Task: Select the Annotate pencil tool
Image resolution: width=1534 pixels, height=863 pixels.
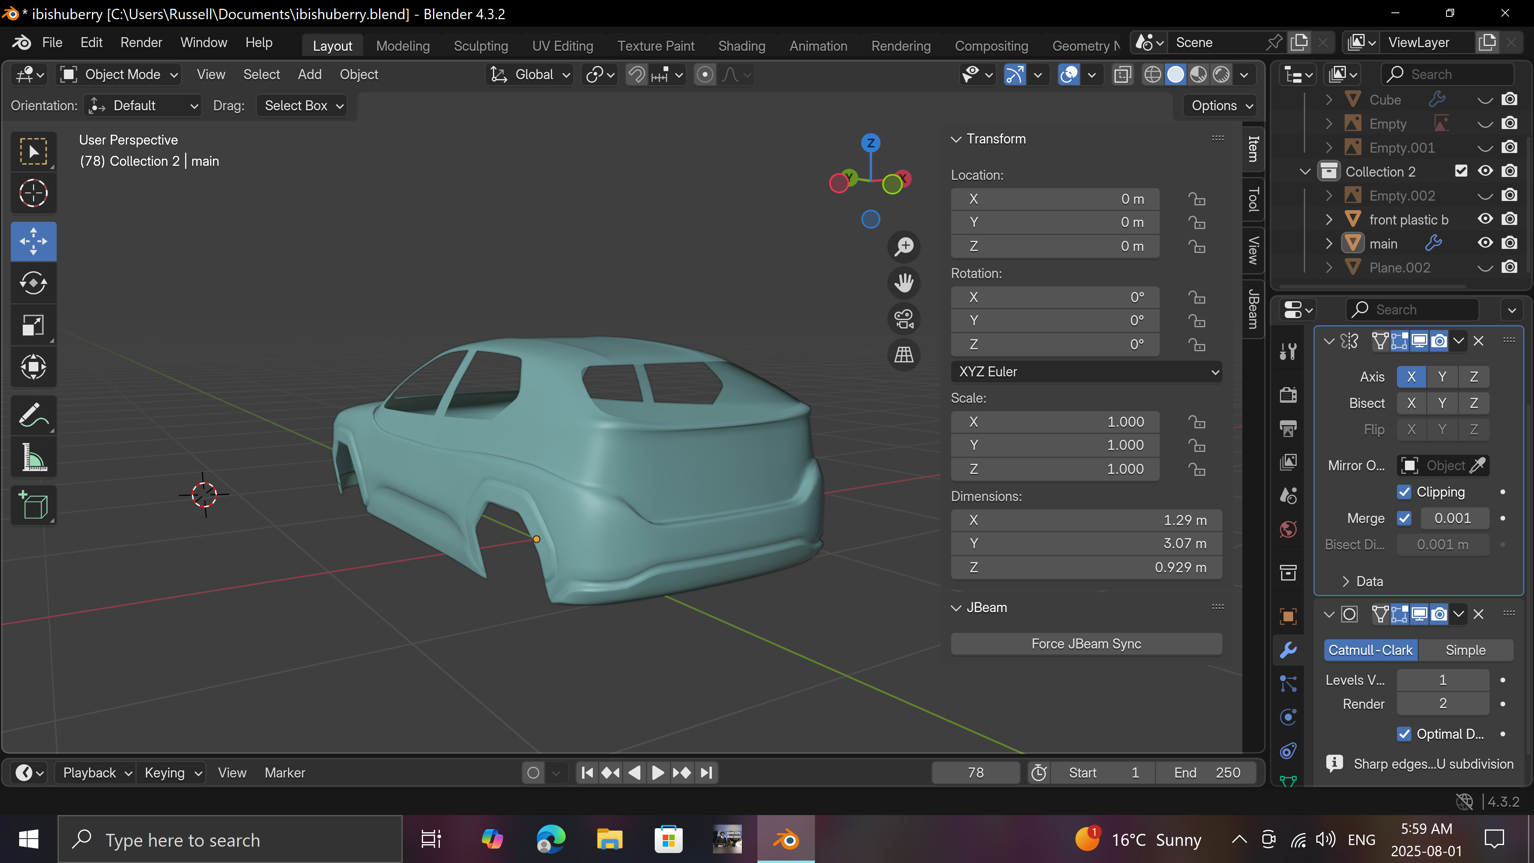Action: click(x=33, y=415)
